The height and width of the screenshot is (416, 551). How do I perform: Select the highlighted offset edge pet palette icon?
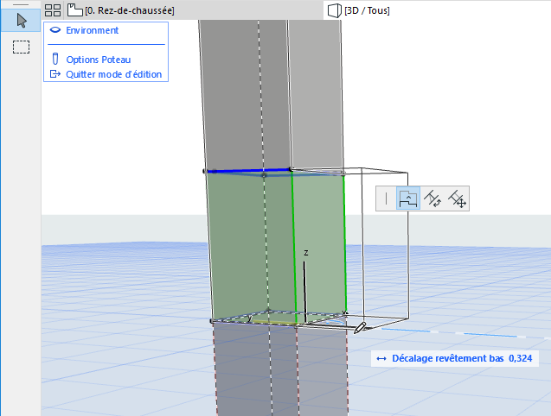[408, 199]
